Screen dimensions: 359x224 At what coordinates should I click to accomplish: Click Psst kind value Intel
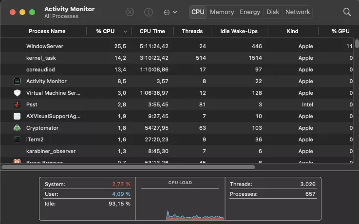(x=307, y=104)
